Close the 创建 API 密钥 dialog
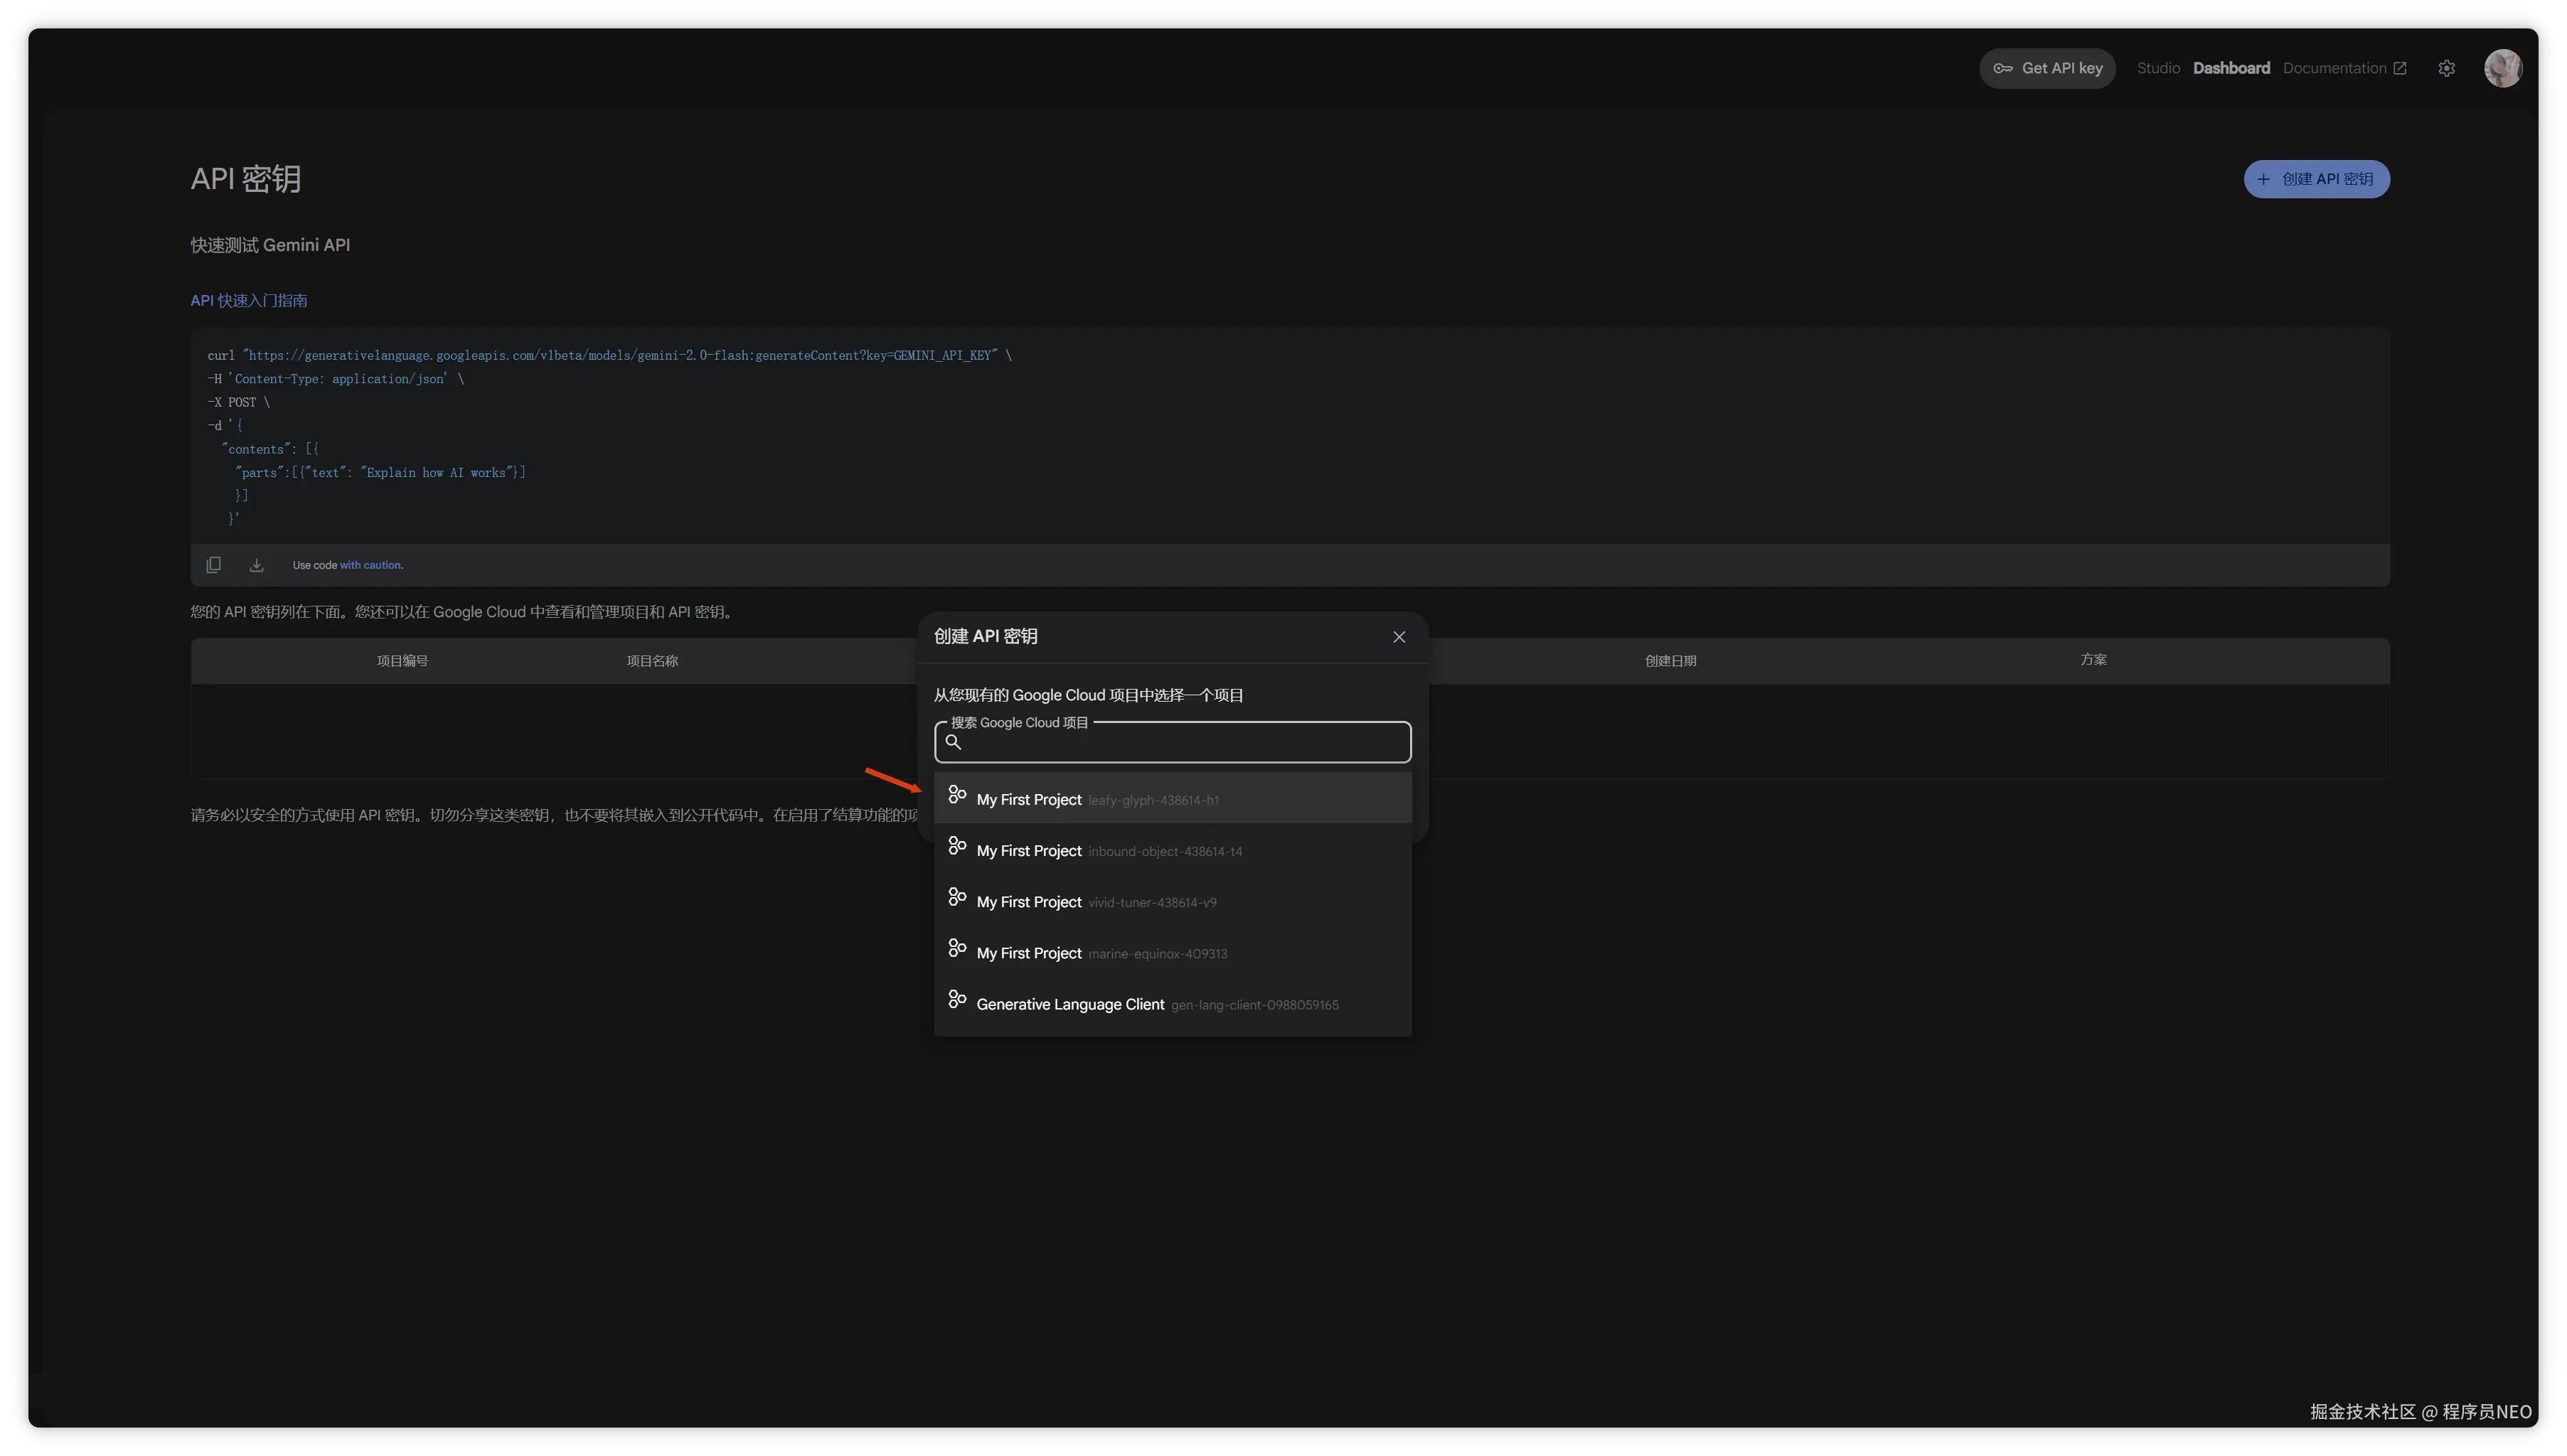2567x1456 pixels. 1398,637
